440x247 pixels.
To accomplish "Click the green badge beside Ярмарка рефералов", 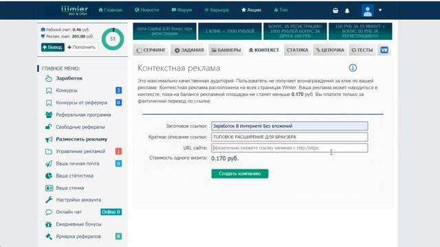I will (118, 236).
